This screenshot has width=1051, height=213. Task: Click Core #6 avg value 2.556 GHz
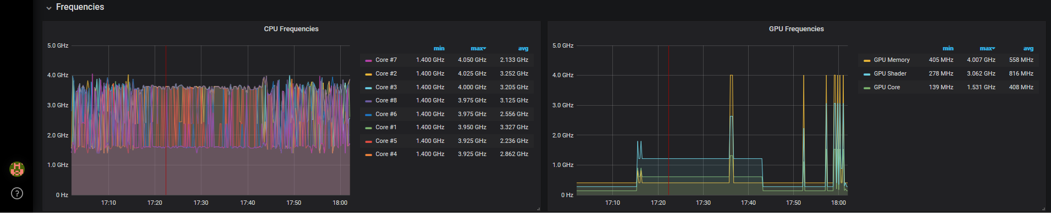point(514,114)
